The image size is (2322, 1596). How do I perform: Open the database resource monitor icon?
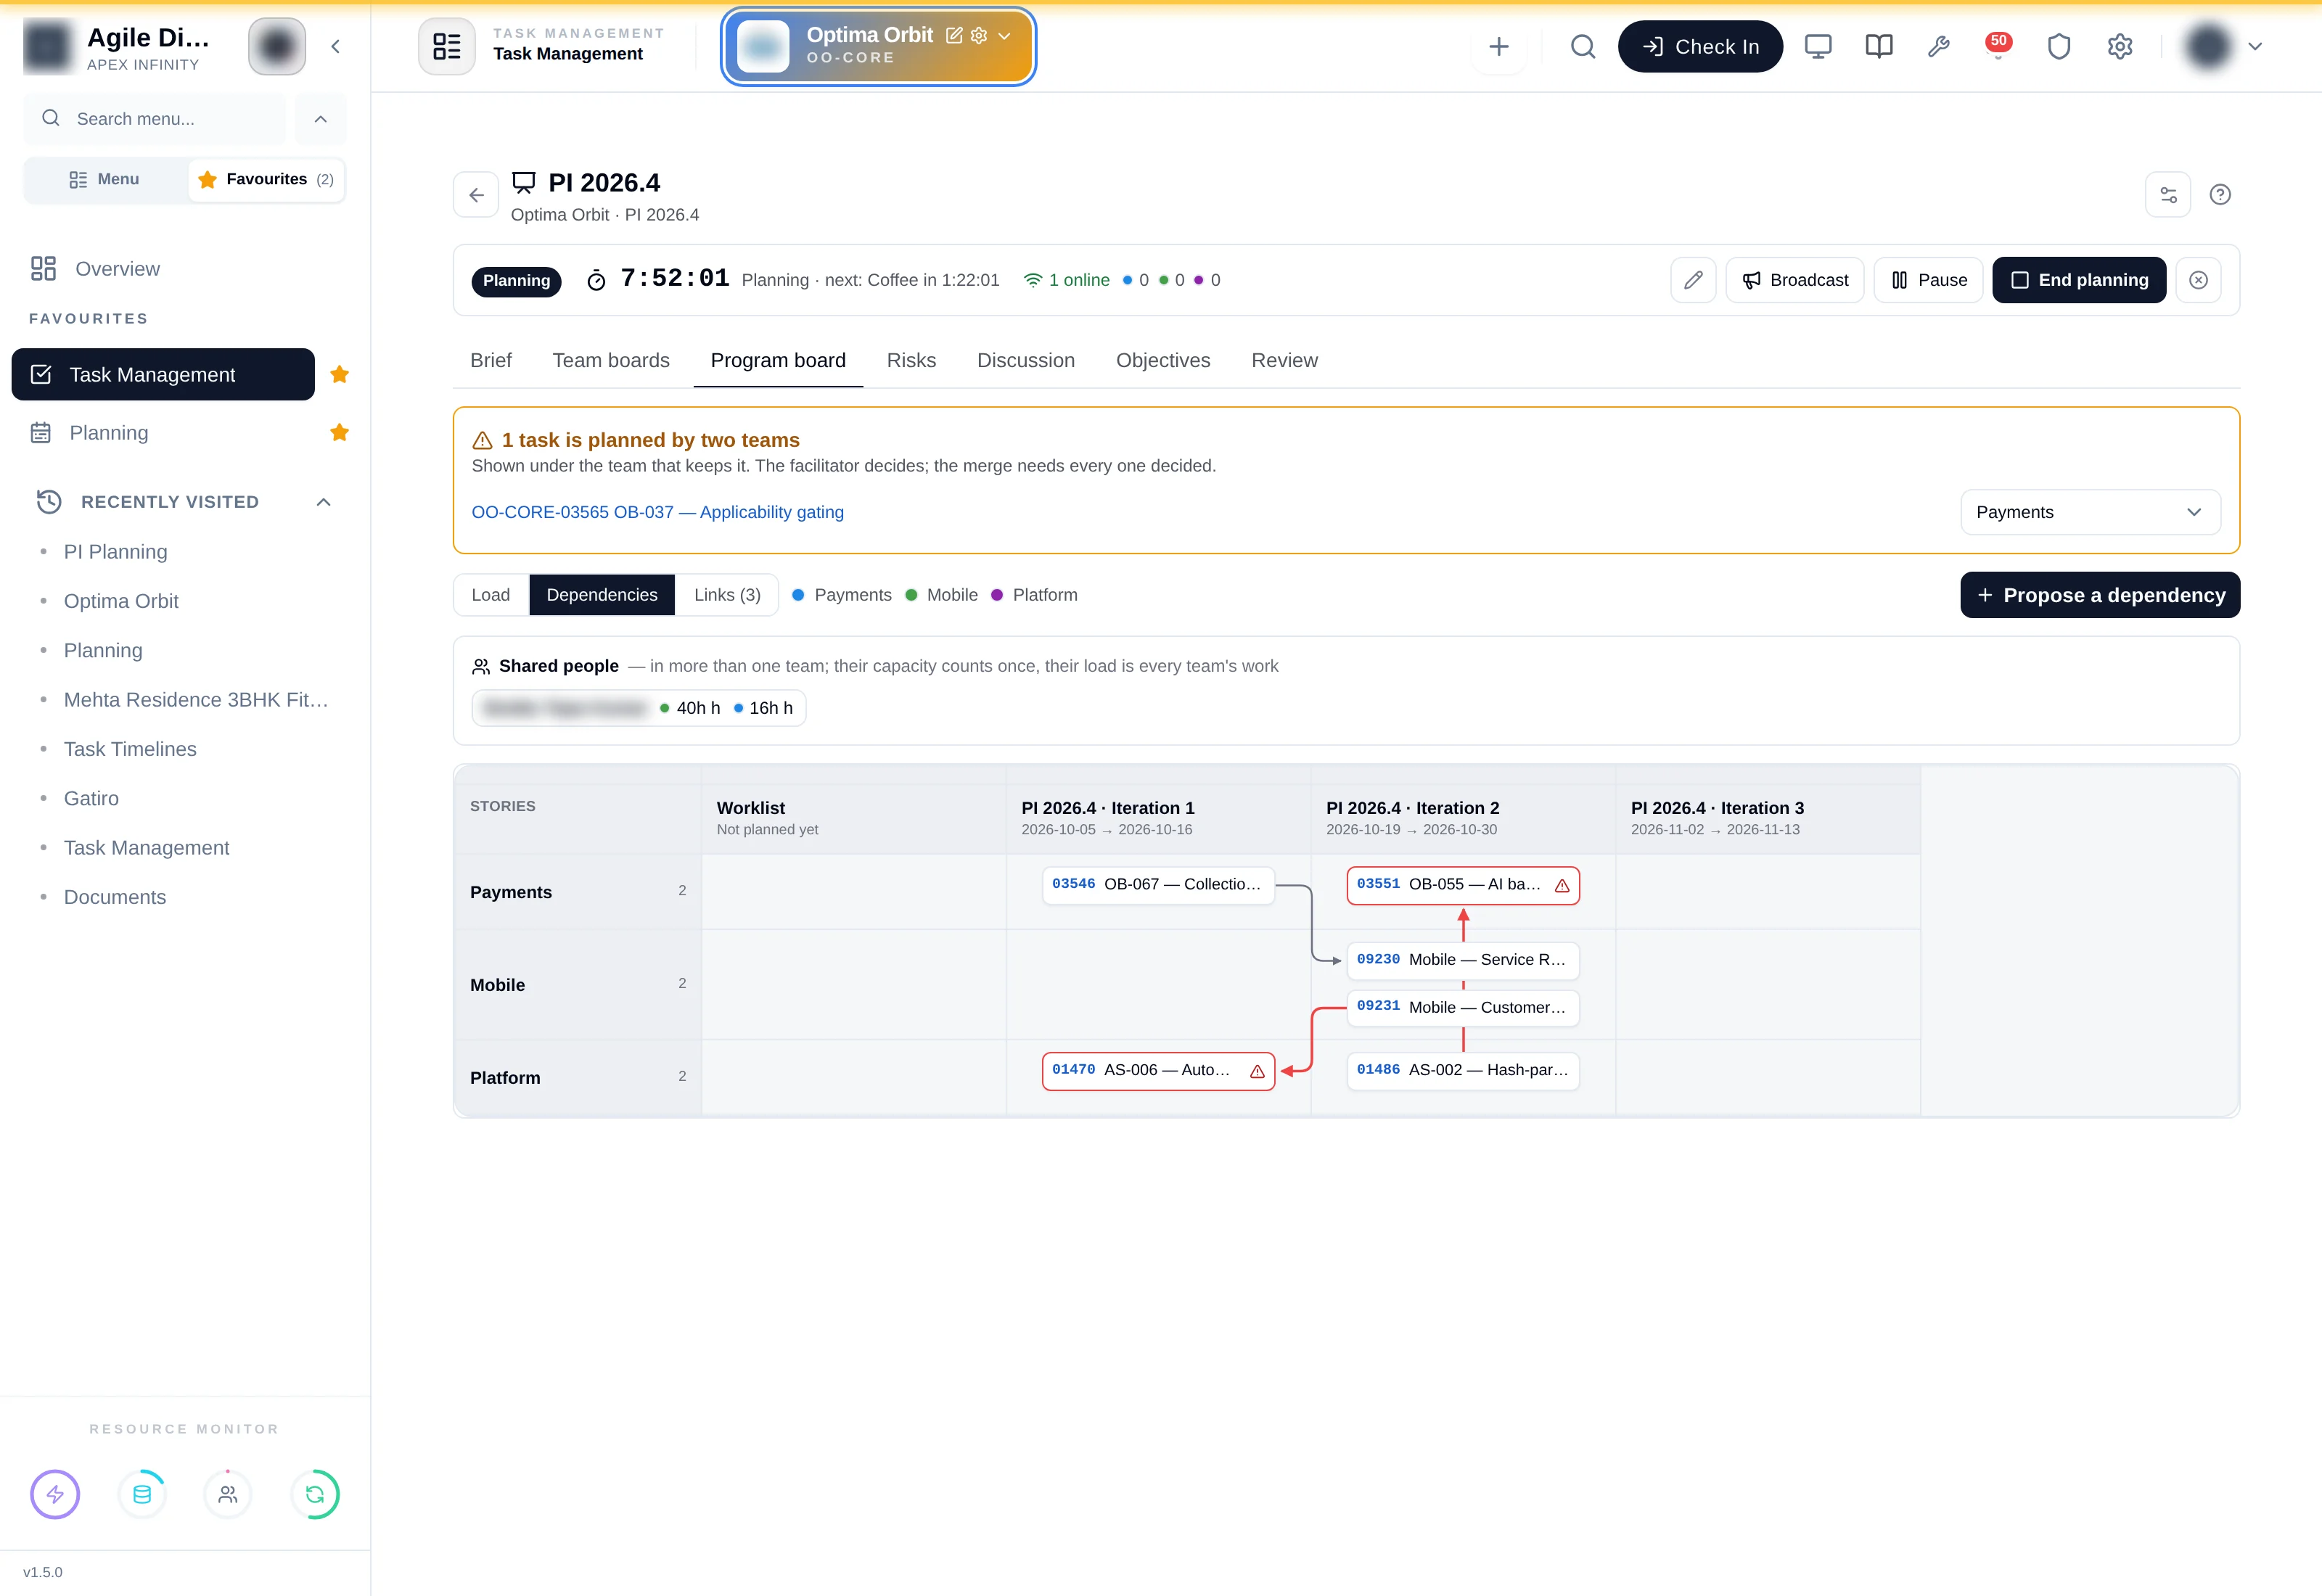tap(142, 1494)
